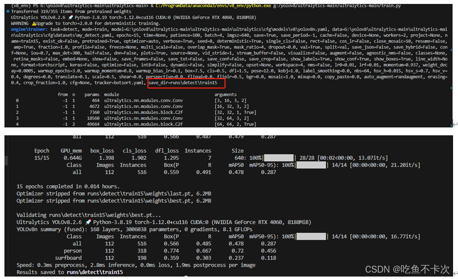Click arguments '[3, 16, 3, 2]'
The width and height of the screenshot is (458, 279).
point(230,100)
